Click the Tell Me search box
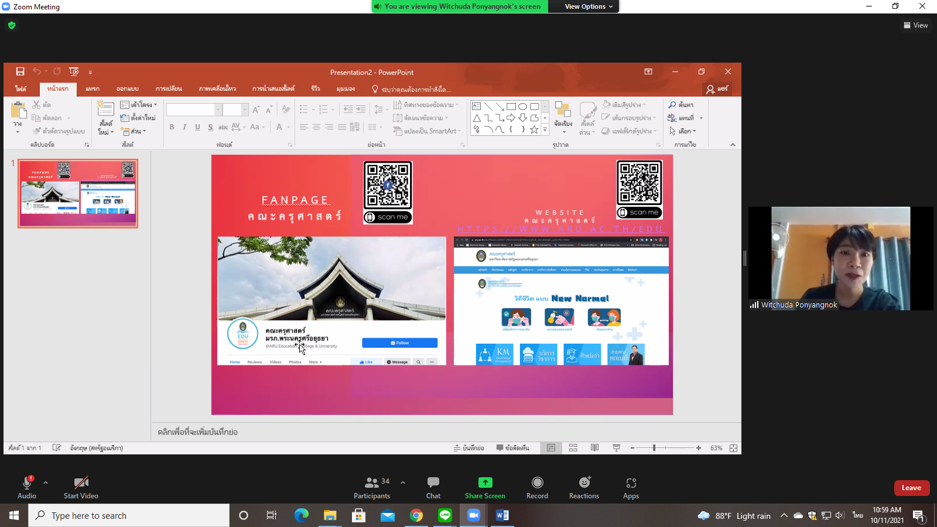The height and width of the screenshot is (527, 937). (412, 90)
